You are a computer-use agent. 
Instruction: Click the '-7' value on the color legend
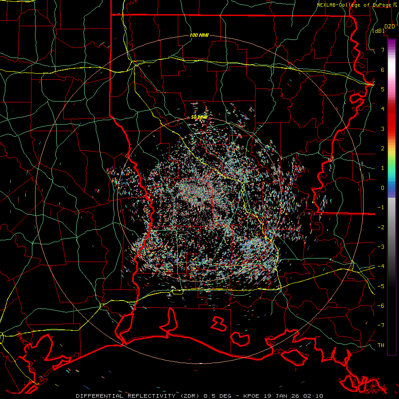pyautogui.click(x=381, y=325)
